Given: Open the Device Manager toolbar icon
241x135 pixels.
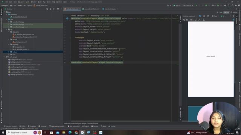Looking at the screenshot, I should pos(229,5).
